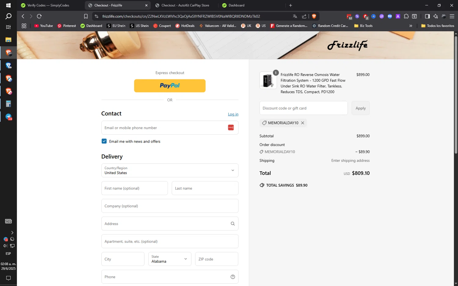Click Apply discount button
The width and height of the screenshot is (458, 286).
[x=360, y=108]
